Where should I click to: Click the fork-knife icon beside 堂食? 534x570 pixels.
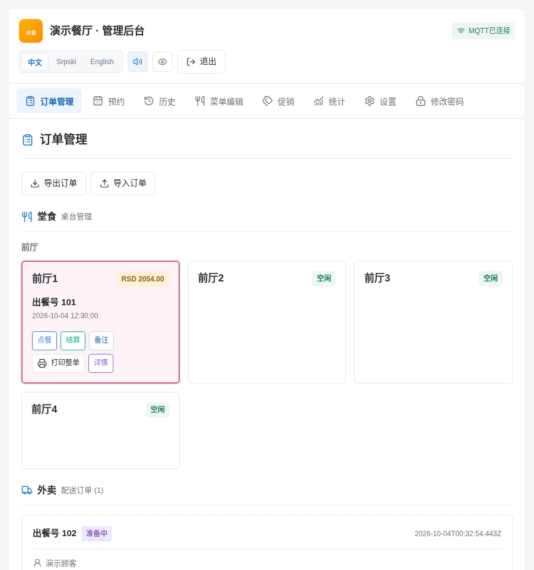pos(27,217)
